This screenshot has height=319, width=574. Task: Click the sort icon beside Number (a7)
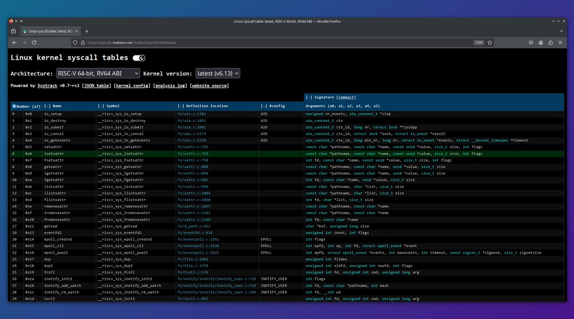pos(14,106)
